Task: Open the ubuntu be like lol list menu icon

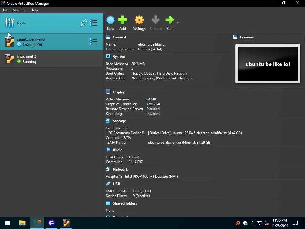Action: [93, 42]
